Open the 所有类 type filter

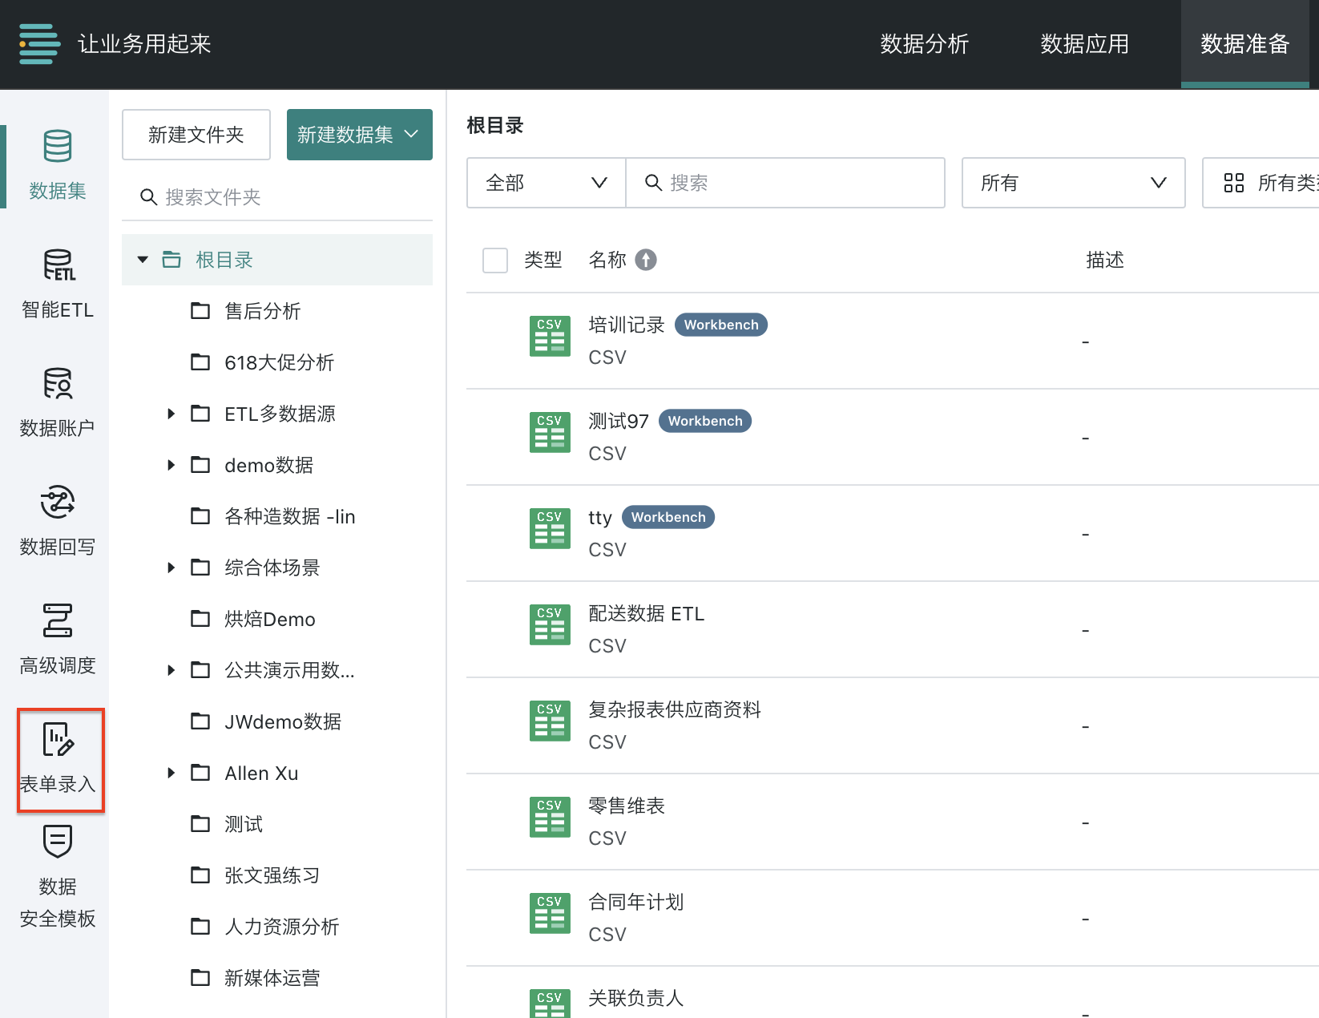[x=1261, y=183]
